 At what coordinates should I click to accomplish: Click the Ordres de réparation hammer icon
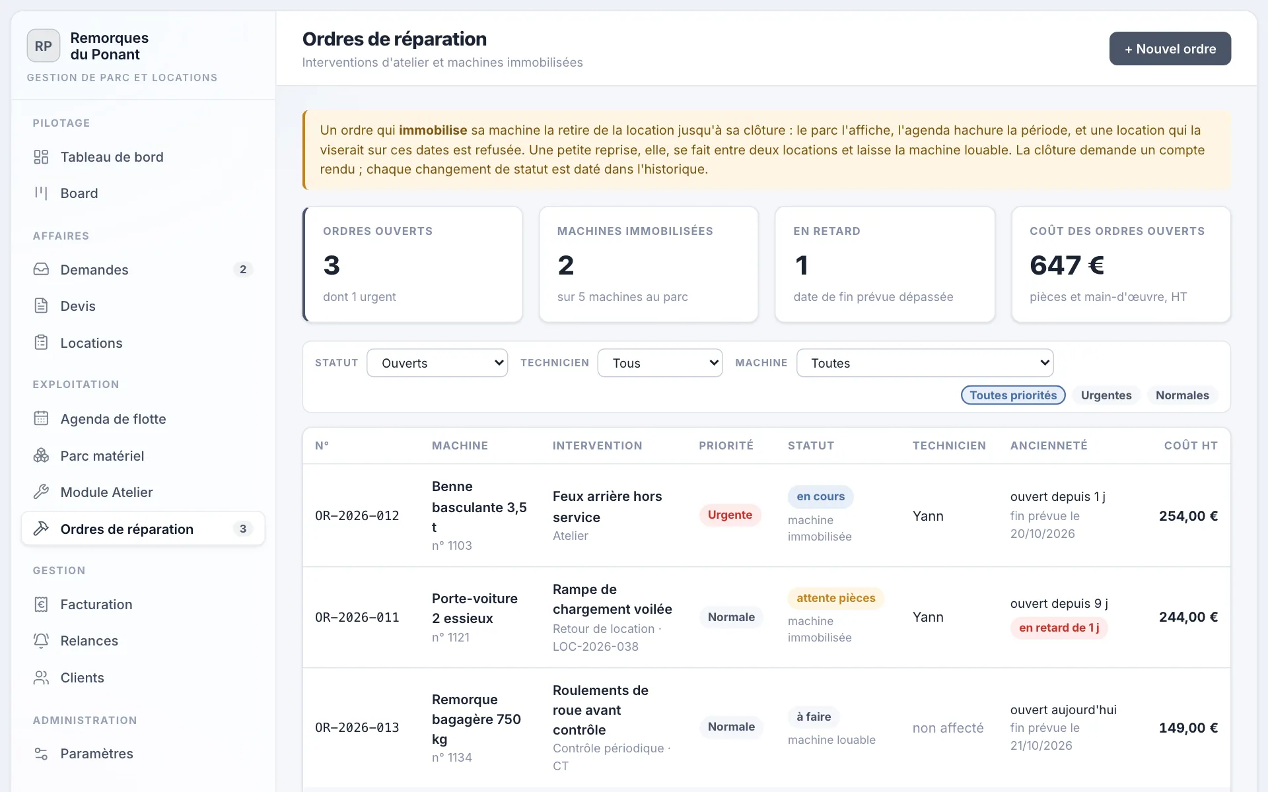41,529
